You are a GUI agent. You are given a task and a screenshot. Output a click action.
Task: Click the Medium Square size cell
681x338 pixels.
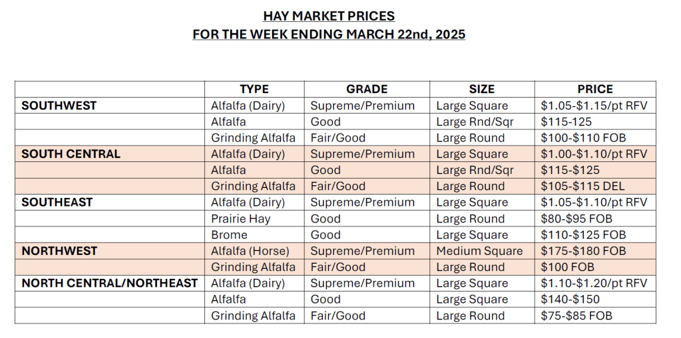[479, 251]
